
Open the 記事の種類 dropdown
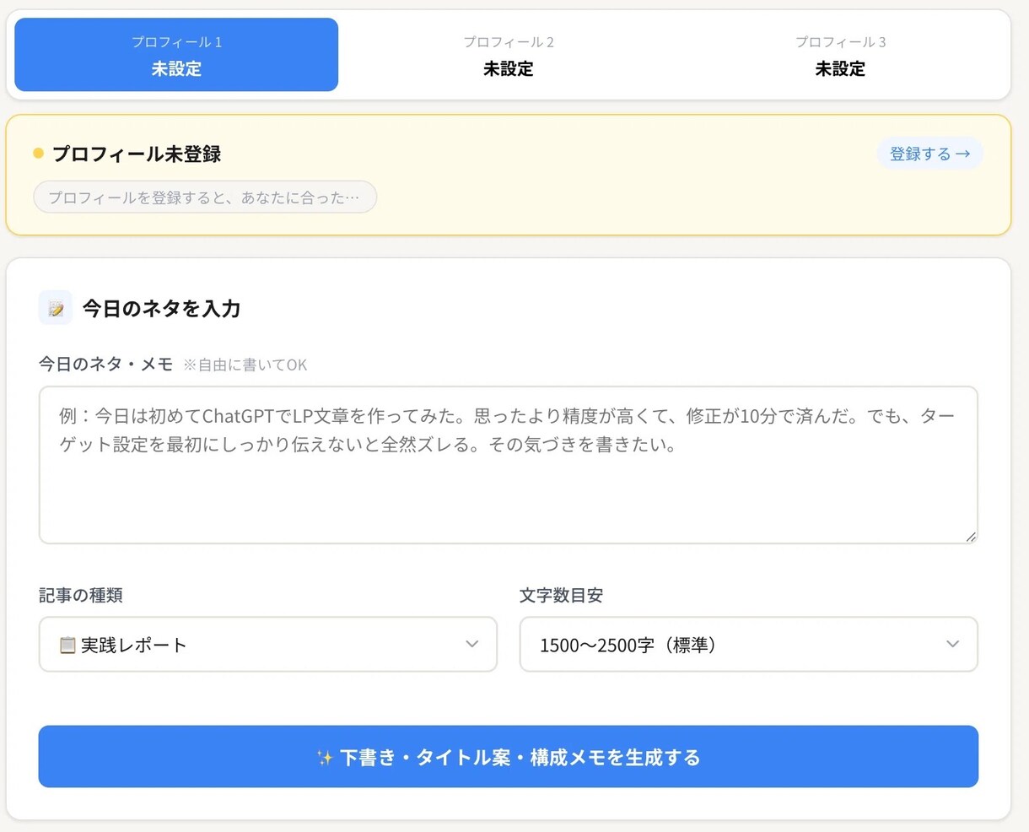[267, 645]
